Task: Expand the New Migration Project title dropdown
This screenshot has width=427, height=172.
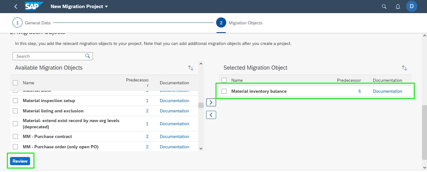Action: tap(106, 7)
